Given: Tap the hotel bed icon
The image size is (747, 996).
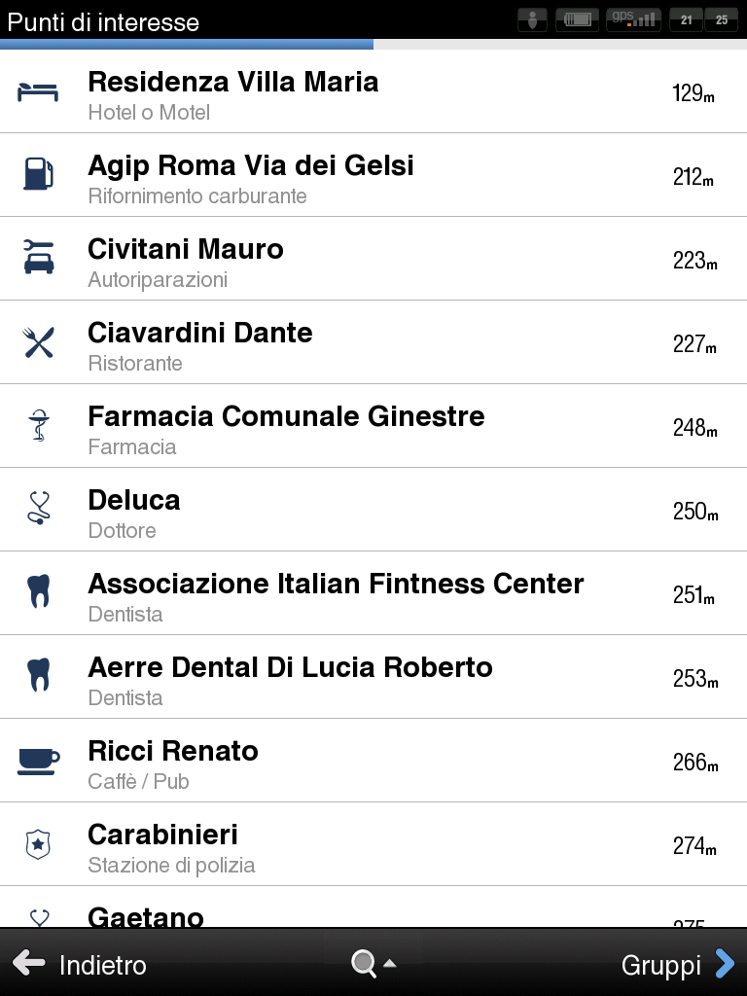Looking at the screenshot, I should point(38,92).
